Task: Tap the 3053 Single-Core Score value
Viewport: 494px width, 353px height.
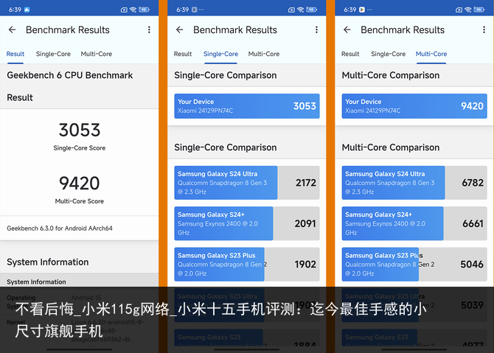Action: [80, 130]
